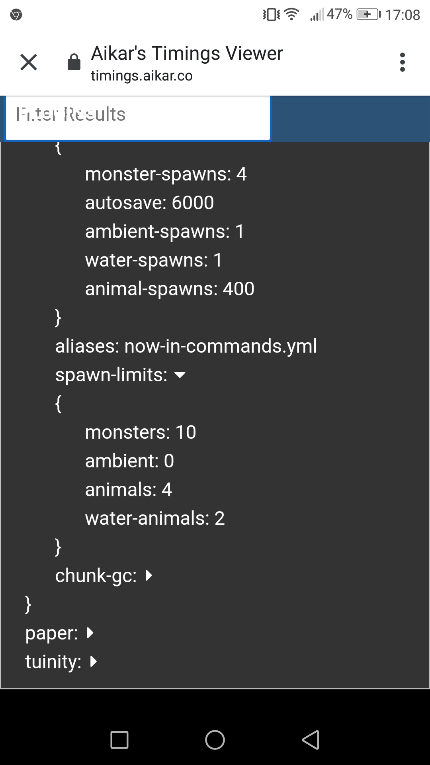Tap the Wi-Fi status icon
Screen dimensions: 430x765
(x=292, y=15)
